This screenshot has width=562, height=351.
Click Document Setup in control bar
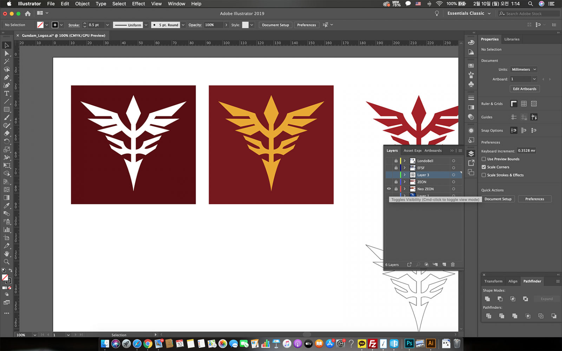pyautogui.click(x=275, y=25)
